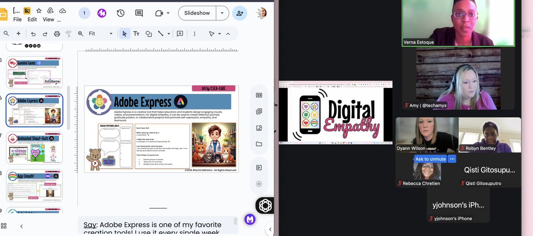Screen dimensions: 533x236
Task: Open the MagicSchool purple extension icon in header
Action: click(x=102, y=13)
